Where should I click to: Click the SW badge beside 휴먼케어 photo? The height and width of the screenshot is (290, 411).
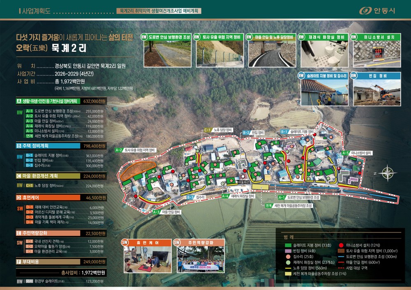coord(125,242)
